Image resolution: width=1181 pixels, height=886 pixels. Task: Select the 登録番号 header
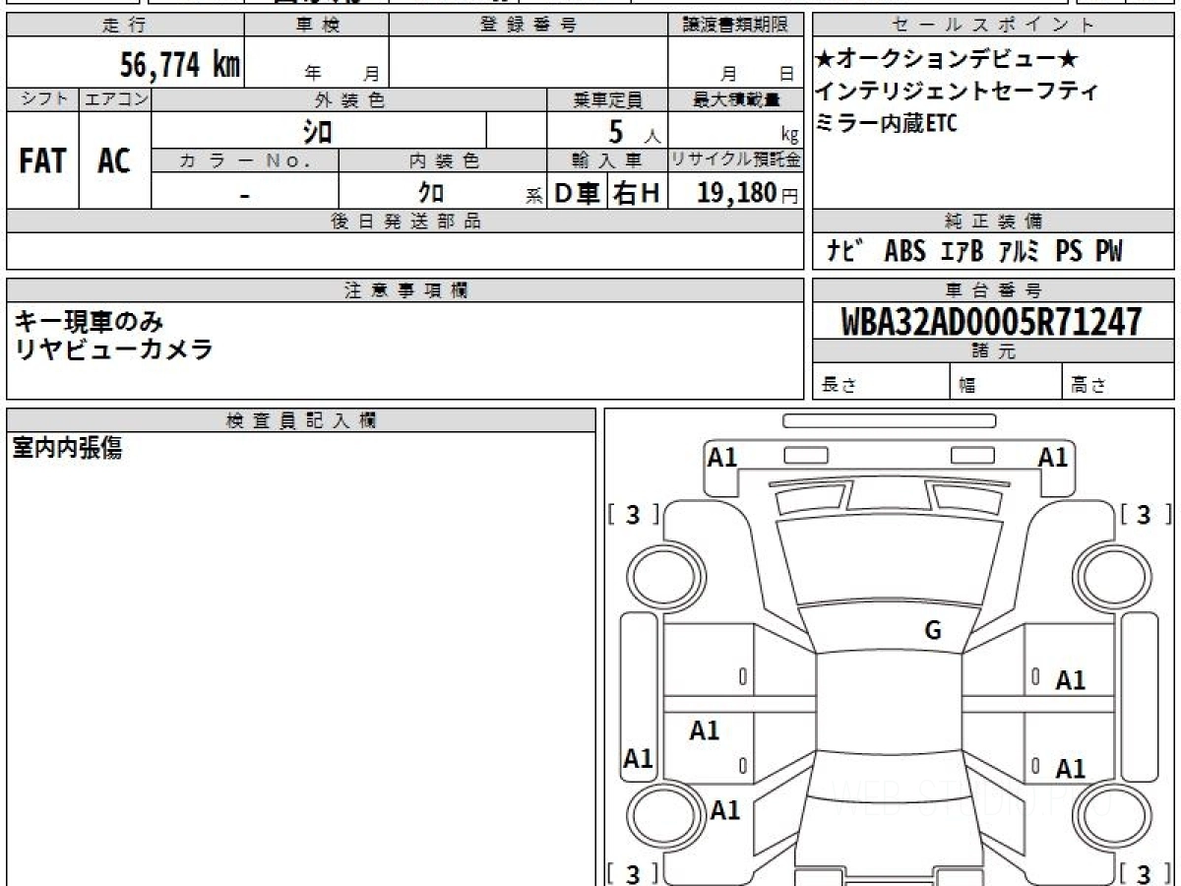pos(528,26)
